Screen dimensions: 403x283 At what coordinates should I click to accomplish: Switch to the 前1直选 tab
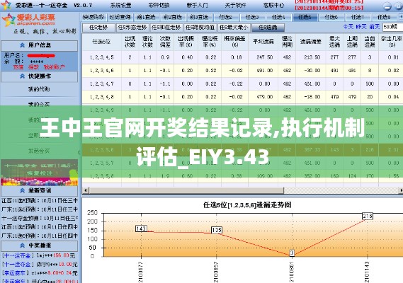pyautogui.click(x=146, y=17)
